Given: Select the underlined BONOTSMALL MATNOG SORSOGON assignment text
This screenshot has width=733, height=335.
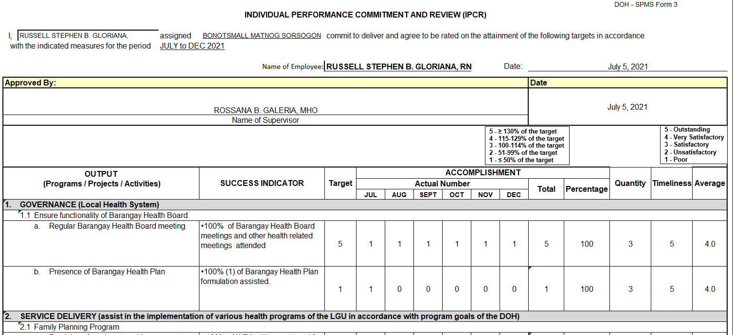Looking at the screenshot, I should coord(262,35).
